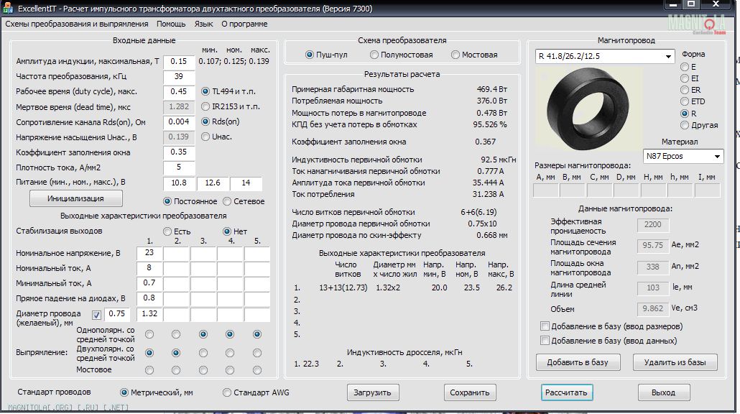Click the core dimension A, мм field
Image resolution: width=740 pixels, height=414 pixels.
546,190
